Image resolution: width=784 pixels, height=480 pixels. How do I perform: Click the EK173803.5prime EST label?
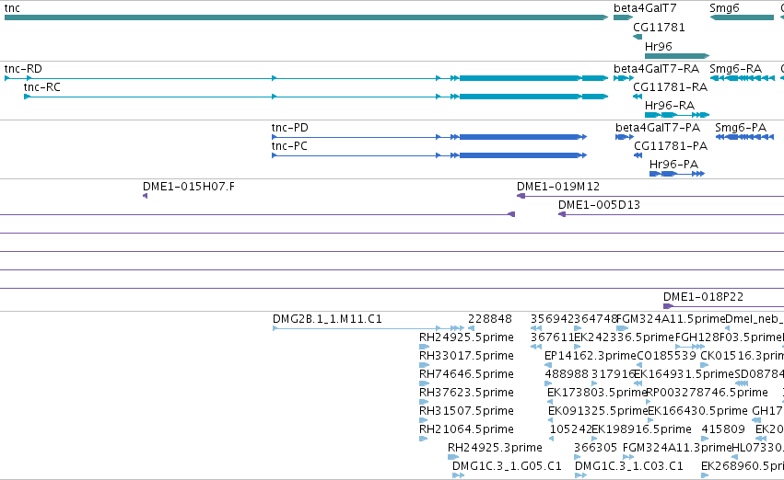coord(597,393)
